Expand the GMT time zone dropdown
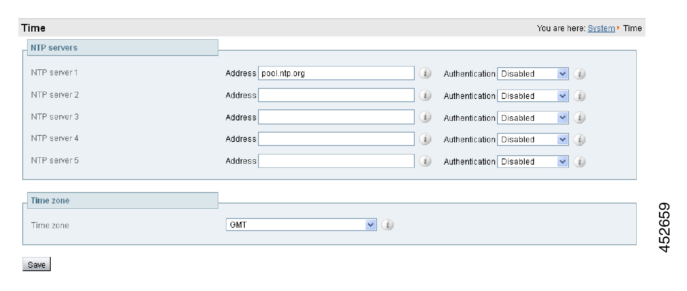This screenshot has width=687, height=291. coord(301,225)
